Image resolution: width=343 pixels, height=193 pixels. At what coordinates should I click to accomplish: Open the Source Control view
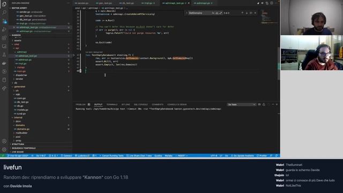(4, 21)
